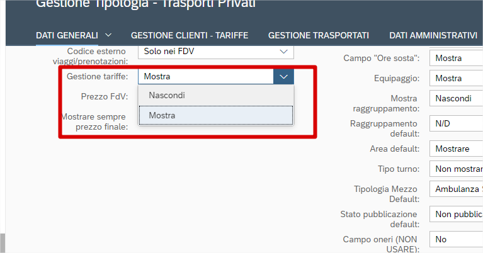Select the Raggruppamento default N/D field
This screenshot has height=253, width=483.
pyautogui.click(x=456, y=124)
